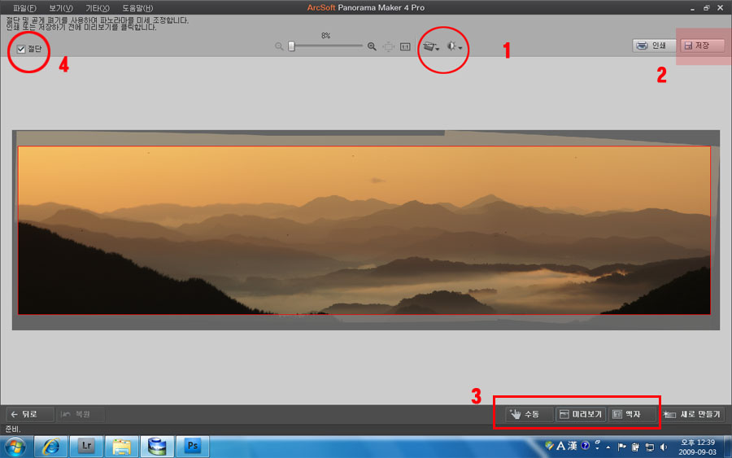The height and width of the screenshot is (458, 732).
Task: Click the 미리보기 preview button
Action: [581, 414]
